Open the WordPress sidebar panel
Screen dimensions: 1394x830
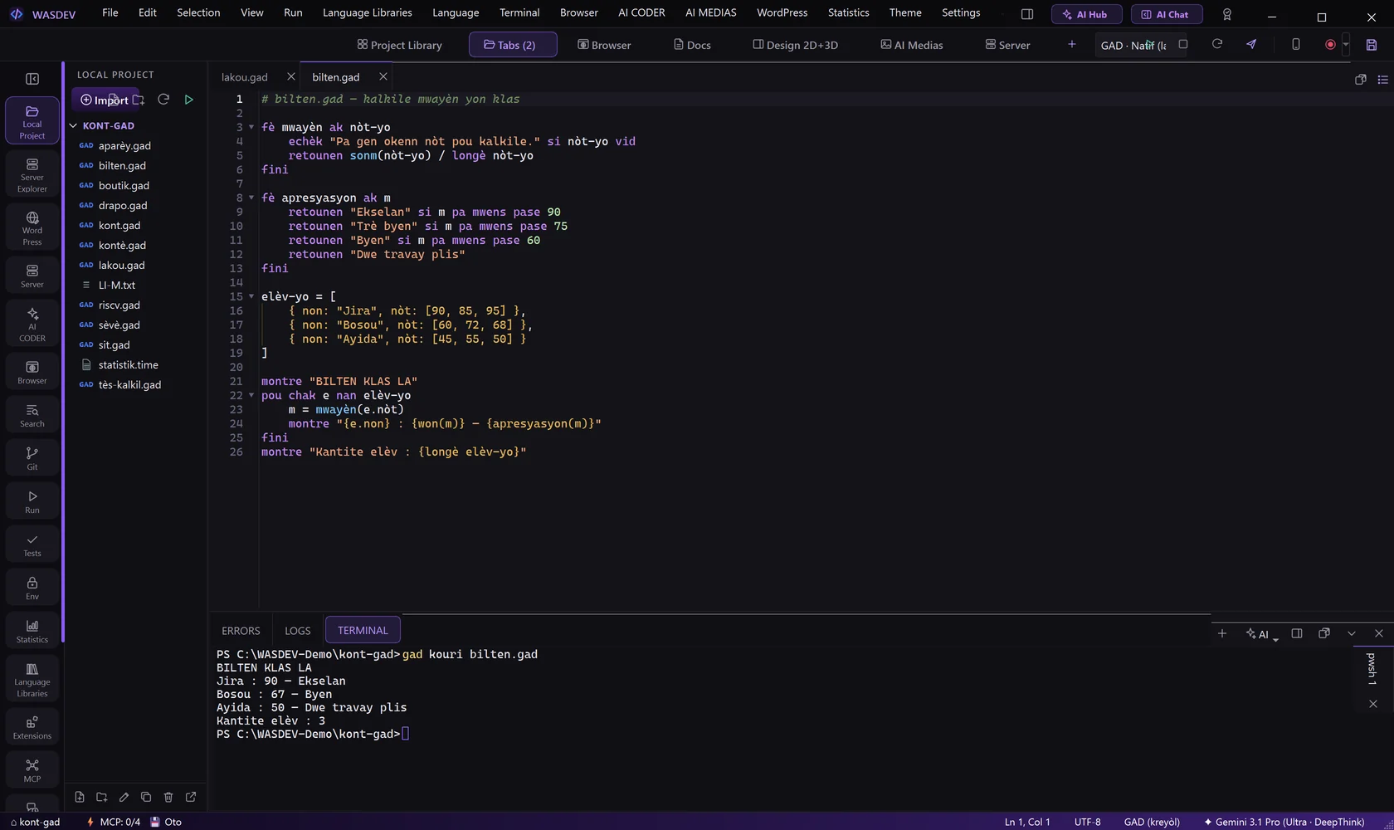(32, 227)
